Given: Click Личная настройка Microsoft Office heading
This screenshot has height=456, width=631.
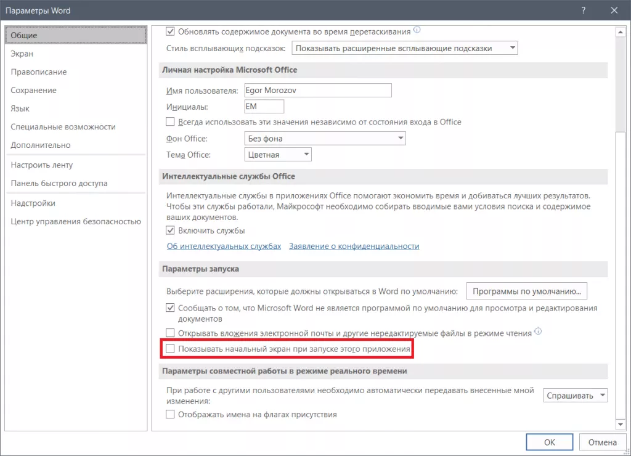Looking at the screenshot, I should click(229, 70).
